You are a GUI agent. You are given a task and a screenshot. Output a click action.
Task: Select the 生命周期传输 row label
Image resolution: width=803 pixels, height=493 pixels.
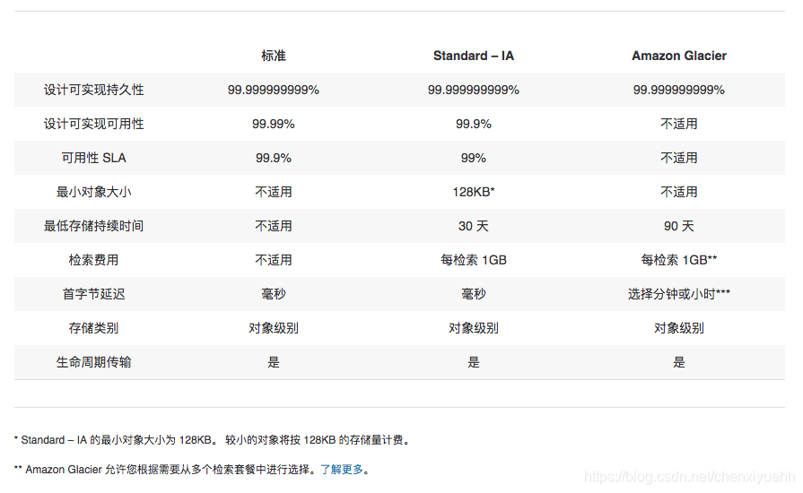pos(93,363)
